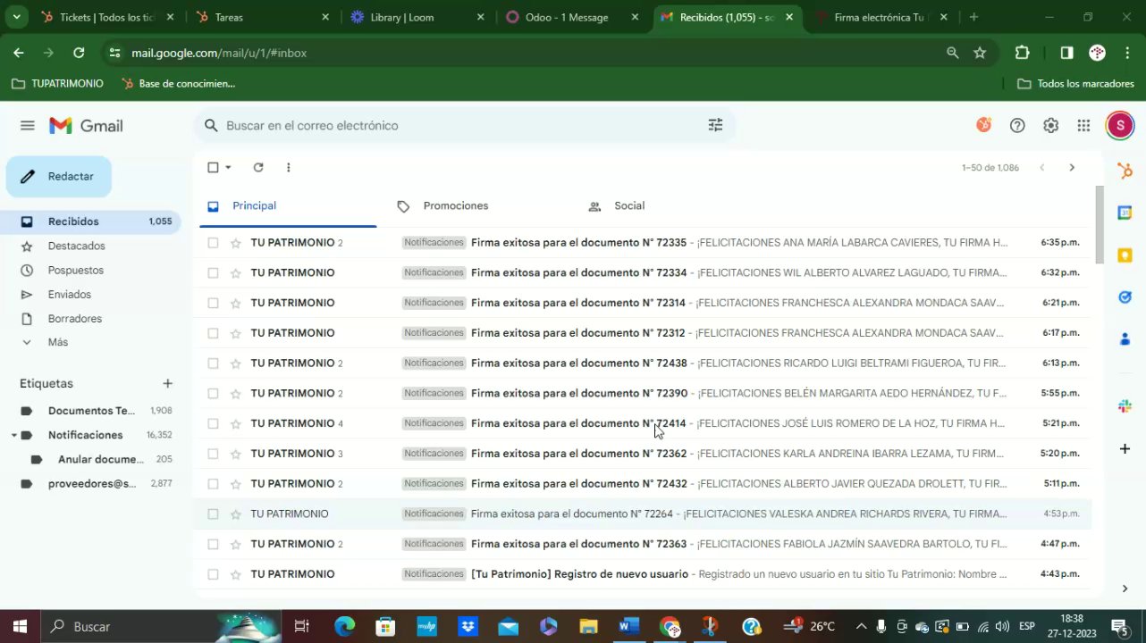Open Todos los marcadores folder
The width and height of the screenshot is (1146, 643).
coord(1075,83)
